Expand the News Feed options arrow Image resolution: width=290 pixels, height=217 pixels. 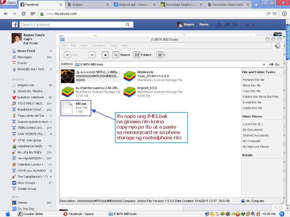51,51
